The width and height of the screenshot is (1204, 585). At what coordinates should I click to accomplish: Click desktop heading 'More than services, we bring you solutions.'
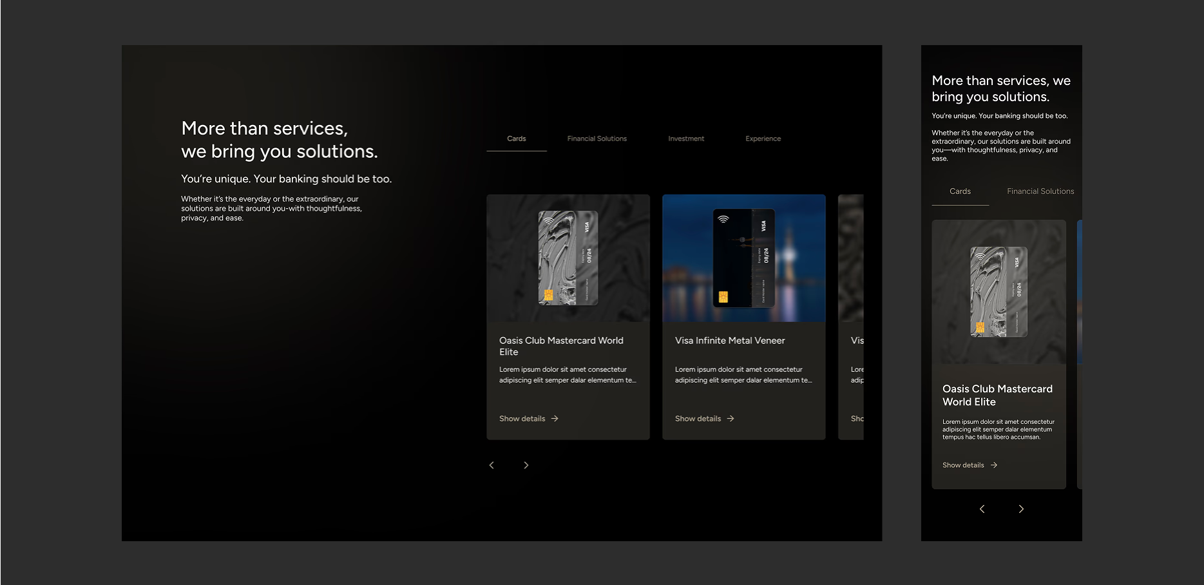(280, 140)
